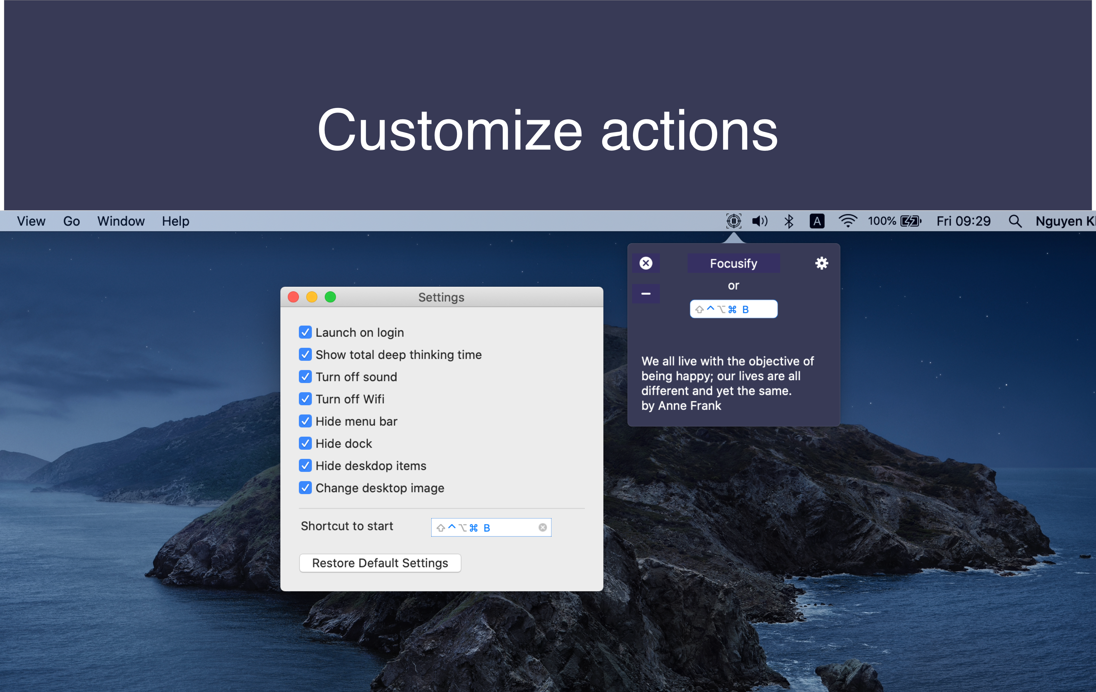Toggle Turn off Wifi checkbox
Screen dimensions: 1096x692
pyautogui.click(x=305, y=399)
